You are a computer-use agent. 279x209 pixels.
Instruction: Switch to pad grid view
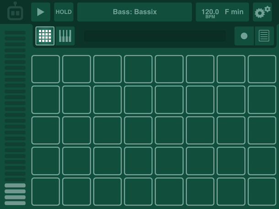(45, 36)
